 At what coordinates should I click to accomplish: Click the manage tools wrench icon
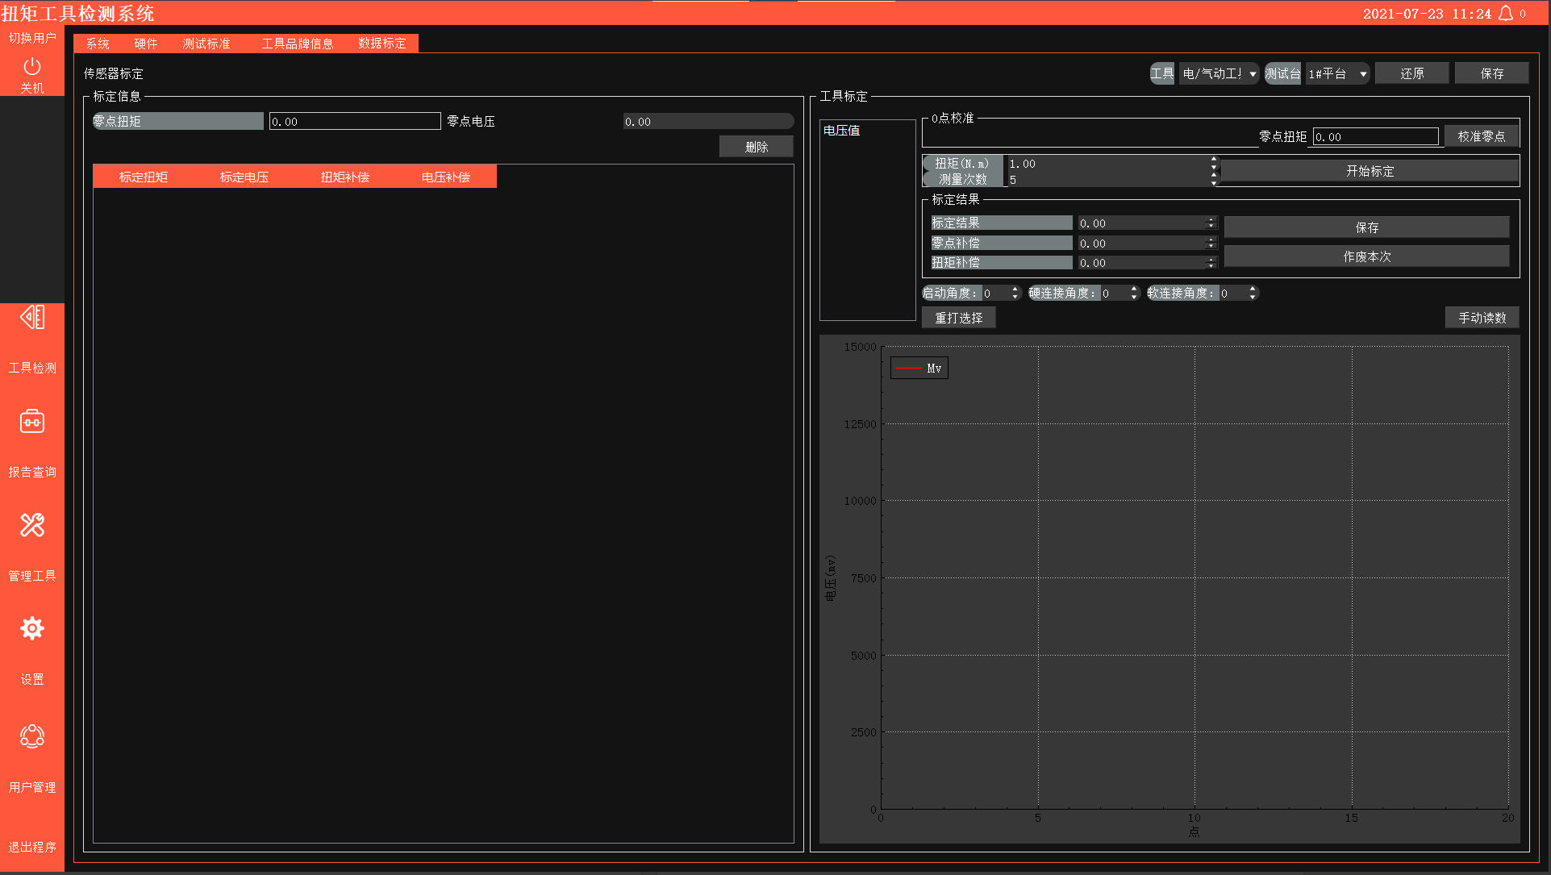coord(32,525)
